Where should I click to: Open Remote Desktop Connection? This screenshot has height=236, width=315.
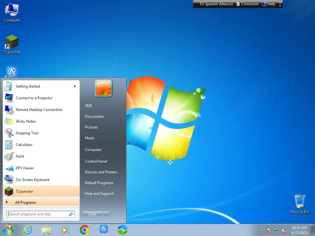[41, 110]
